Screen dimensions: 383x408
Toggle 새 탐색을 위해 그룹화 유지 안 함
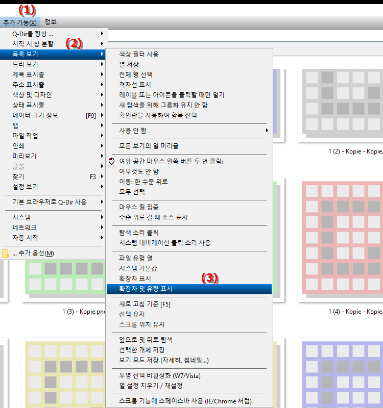[x=189, y=105]
